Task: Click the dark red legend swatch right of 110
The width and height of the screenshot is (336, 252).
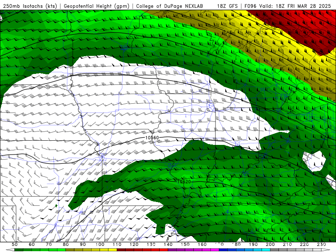Action: (x=121, y=250)
